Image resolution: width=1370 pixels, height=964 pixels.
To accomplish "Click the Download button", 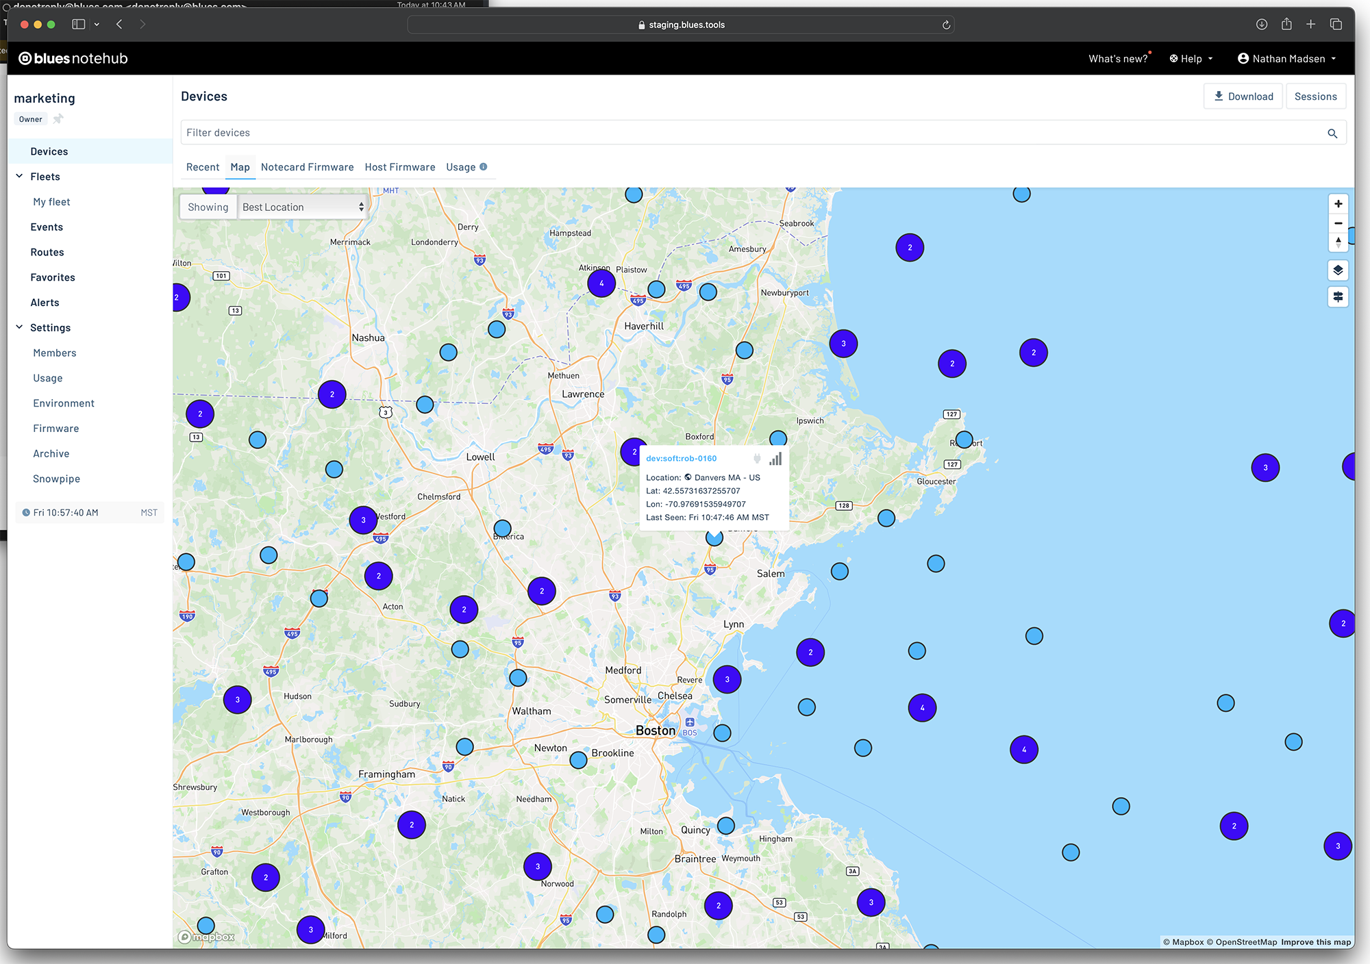I will coord(1243,97).
